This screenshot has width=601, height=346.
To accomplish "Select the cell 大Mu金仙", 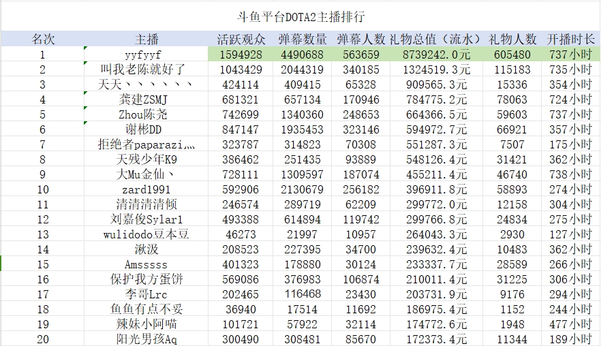I will click(x=145, y=174).
